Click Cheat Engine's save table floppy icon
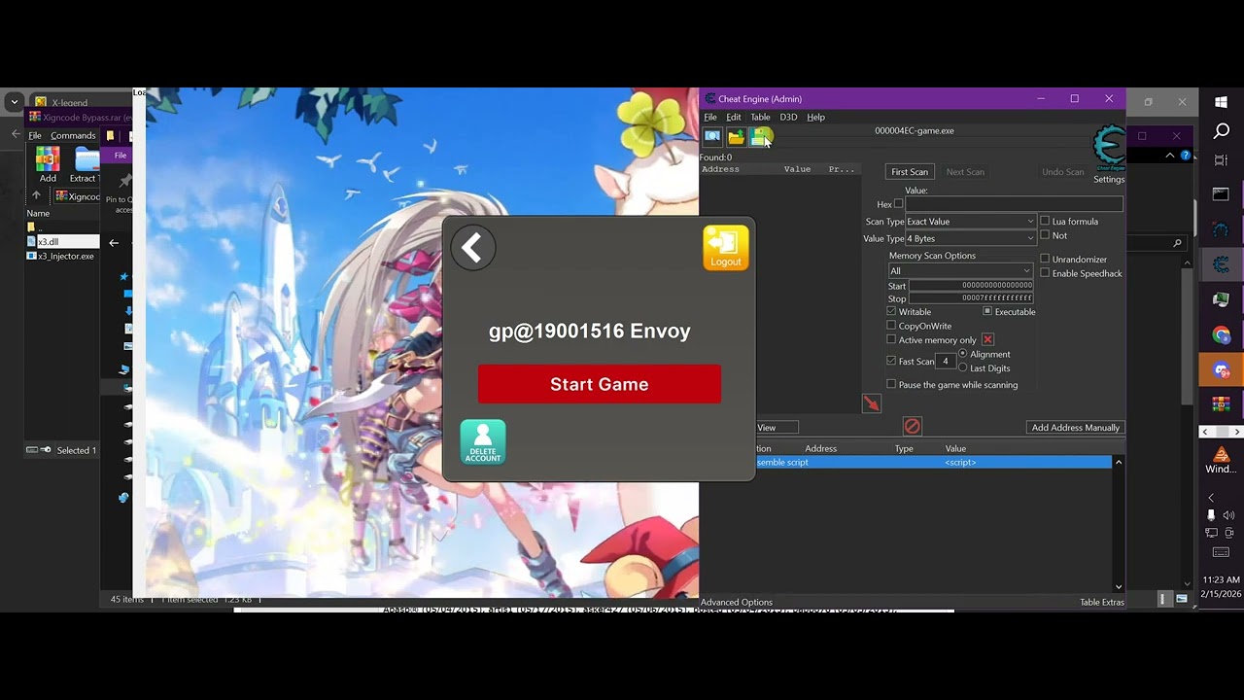The height and width of the screenshot is (700, 1244). (x=759, y=137)
